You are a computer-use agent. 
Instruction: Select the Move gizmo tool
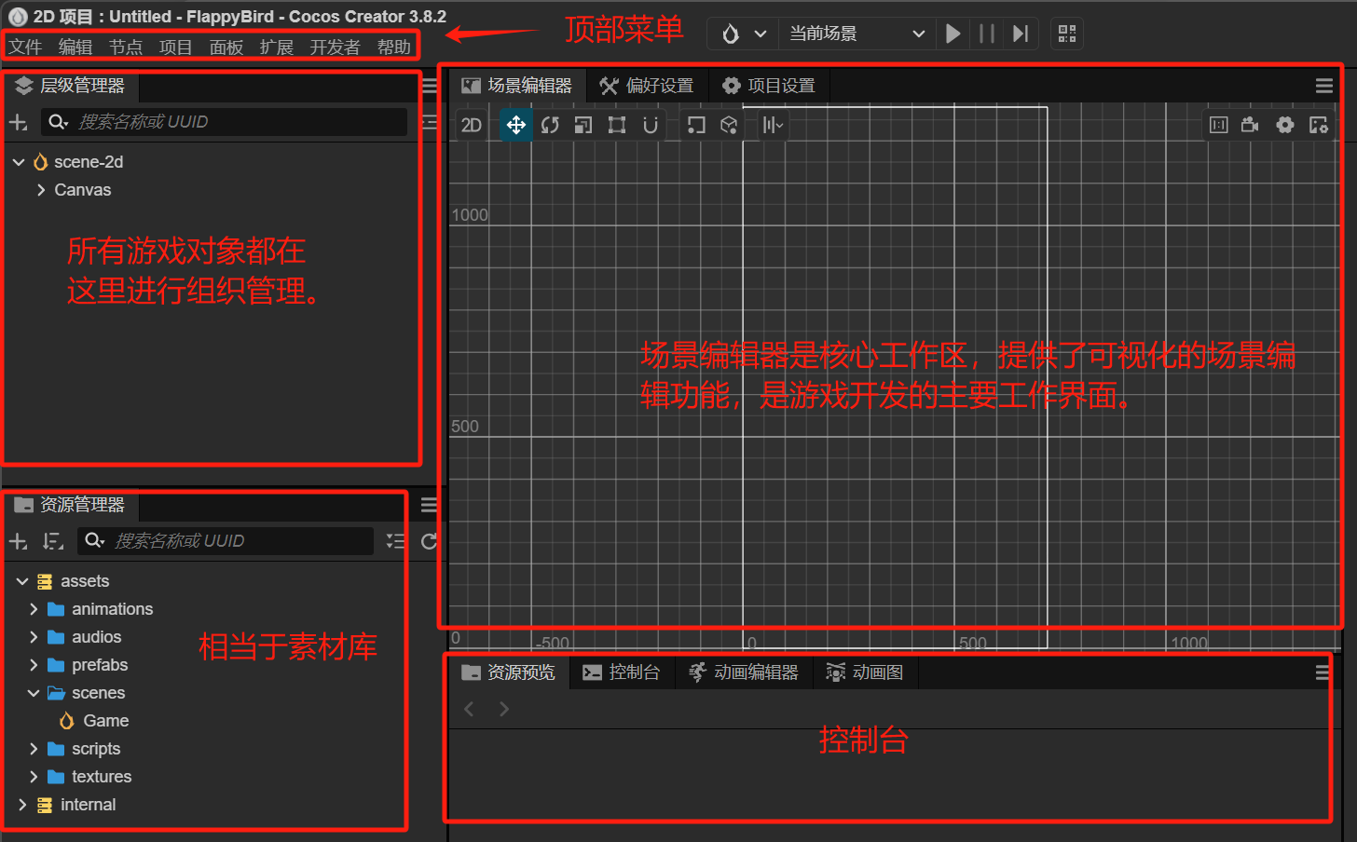516,125
